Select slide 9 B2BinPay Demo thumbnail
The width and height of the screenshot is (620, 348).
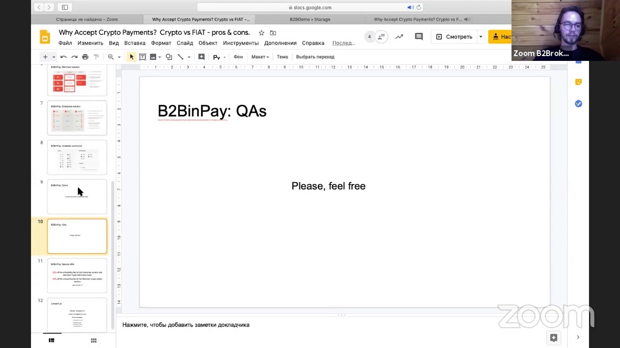click(77, 197)
